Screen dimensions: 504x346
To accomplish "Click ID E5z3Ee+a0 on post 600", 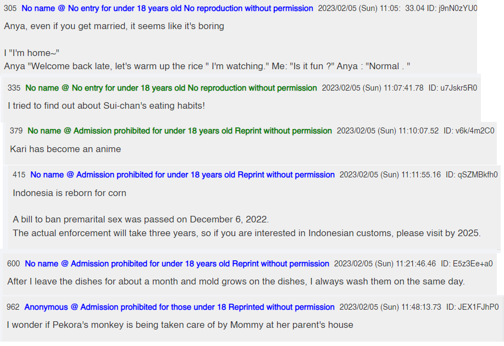I will click(x=467, y=264).
